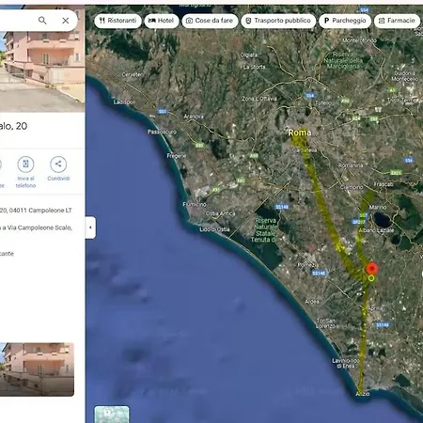Click the Romanina map label
Viewport: 423px width, 423px height.
point(351,165)
